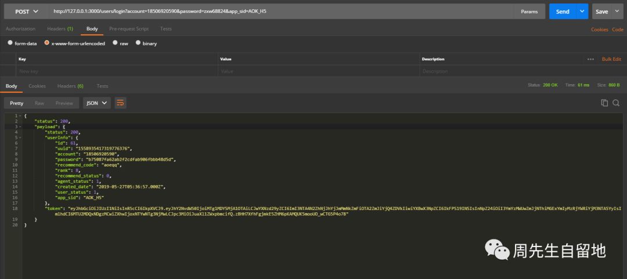Image resolution: width=627 pixels, height=279 pixels.
Task: Select the binary body type
Action: [138, 43]
